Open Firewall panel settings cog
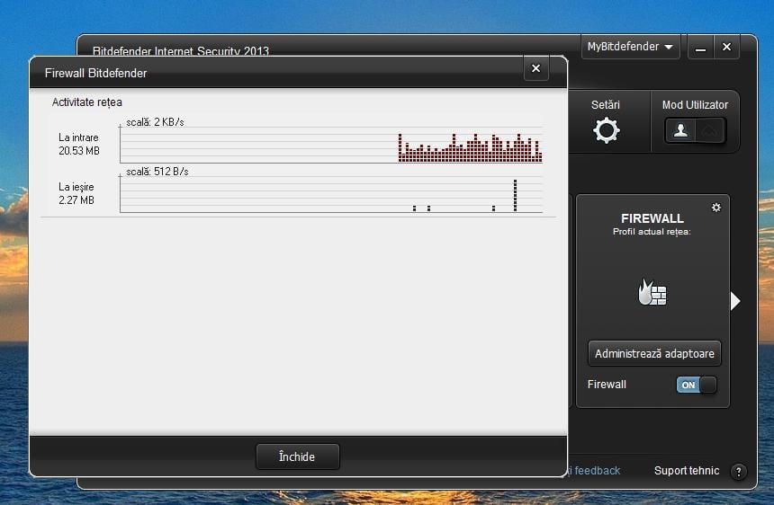774x505 pixels. (715, 208)
